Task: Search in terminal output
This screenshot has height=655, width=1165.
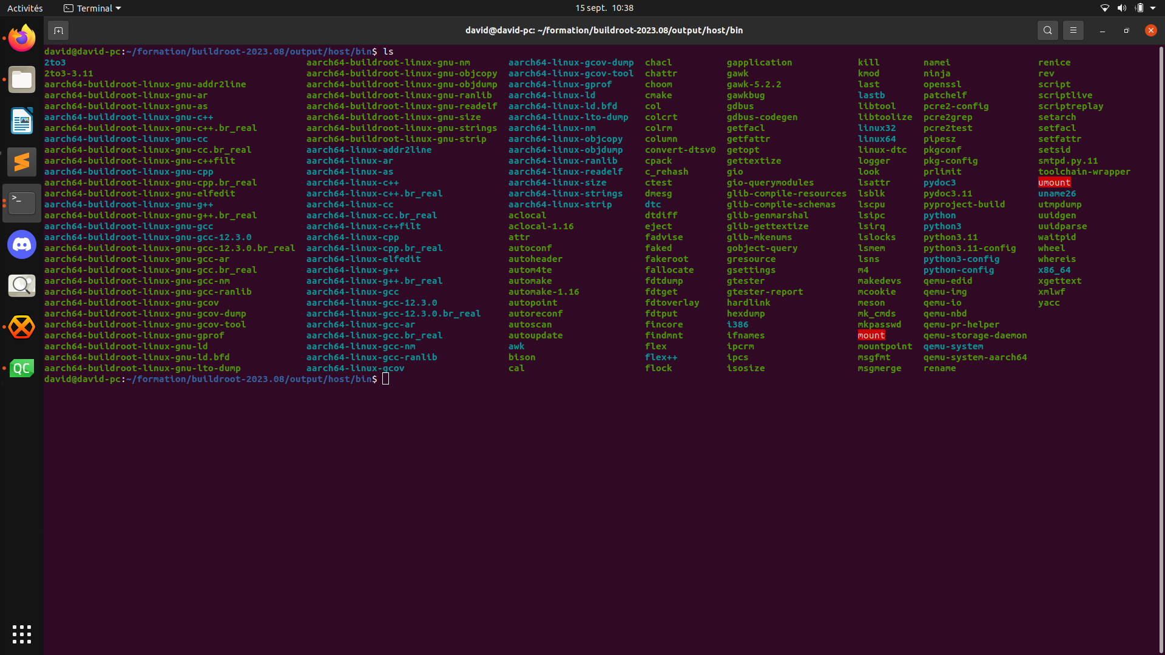Action: coord(1047,30)
